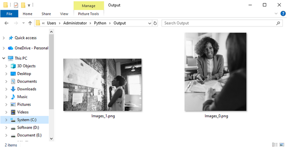The width and height of the screenshot is (287, 149).
Task: Select the Images_0.png thumbnail
Action: point(215,72)
